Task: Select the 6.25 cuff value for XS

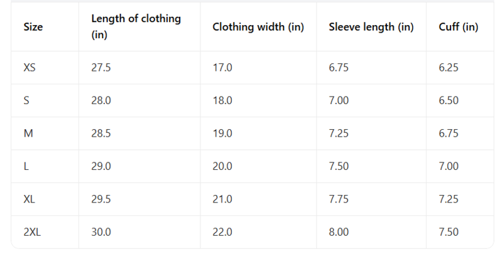Action: pos(449,68)
